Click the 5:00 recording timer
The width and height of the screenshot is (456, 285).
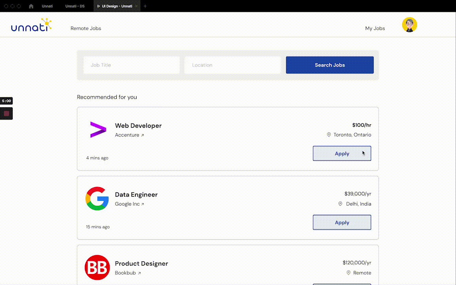coord(6,101)
